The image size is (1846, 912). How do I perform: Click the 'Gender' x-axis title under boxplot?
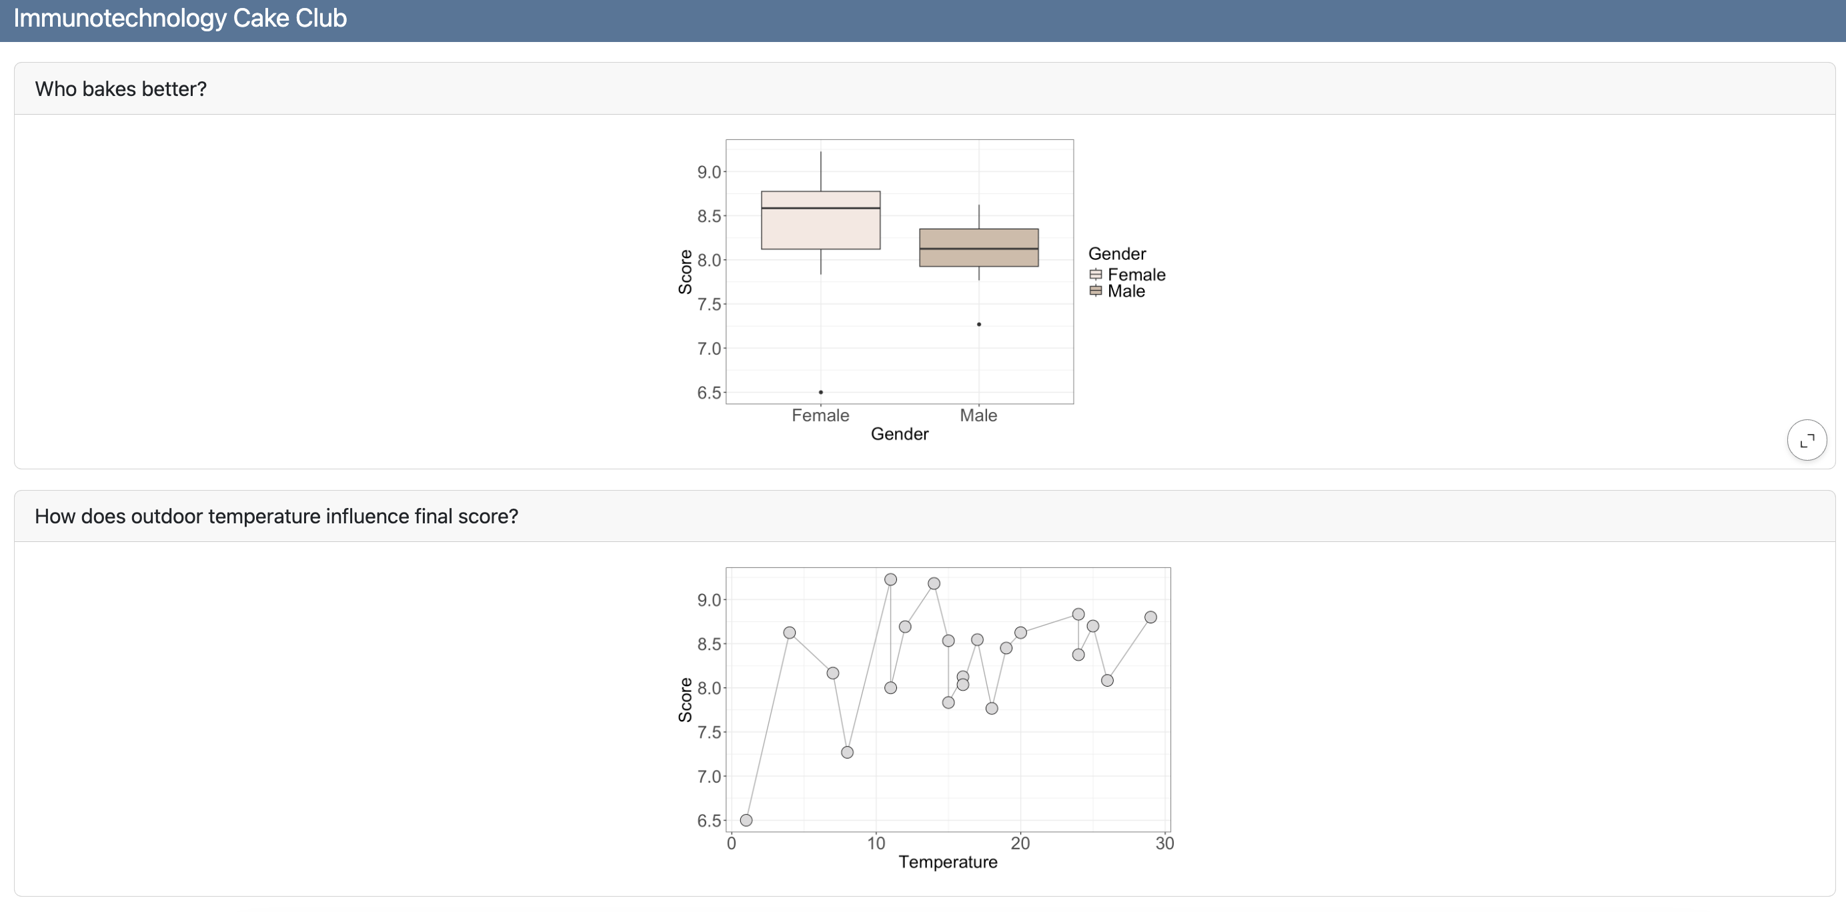tap(900, 434)
